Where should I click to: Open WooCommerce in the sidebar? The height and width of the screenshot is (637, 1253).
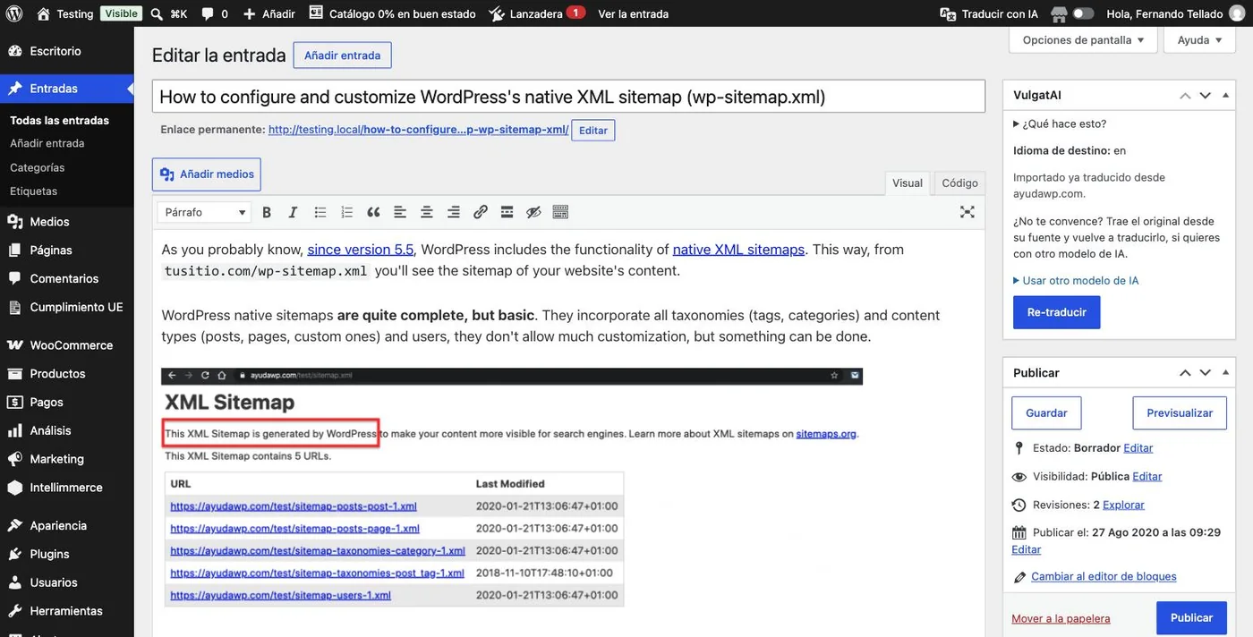67,345
